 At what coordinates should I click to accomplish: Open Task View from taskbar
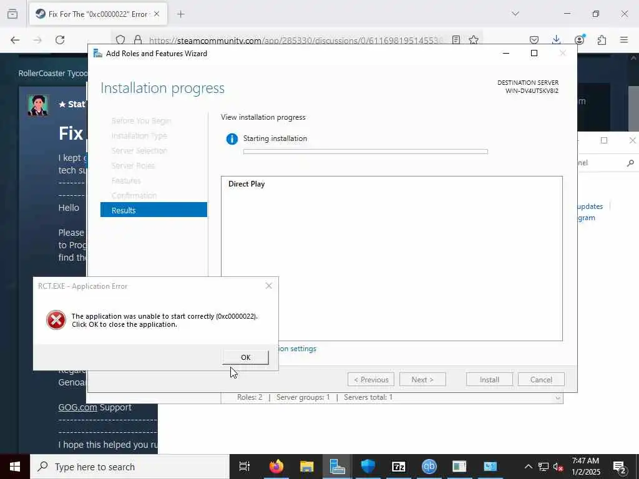point(244,467)
